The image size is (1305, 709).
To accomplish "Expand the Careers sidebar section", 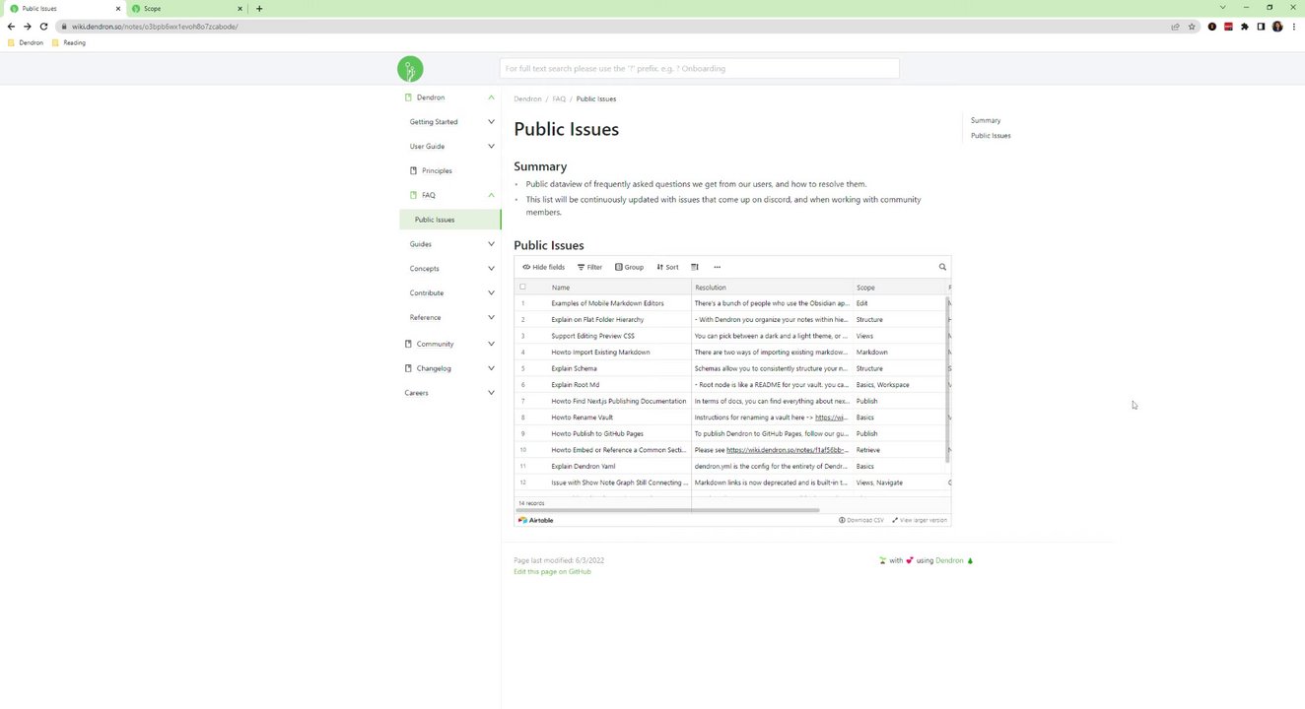I will 491,393.
